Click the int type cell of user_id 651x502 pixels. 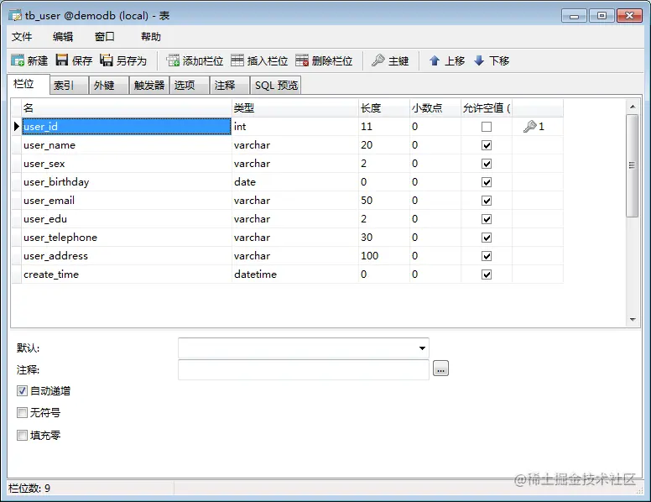[x=295, y=126]
